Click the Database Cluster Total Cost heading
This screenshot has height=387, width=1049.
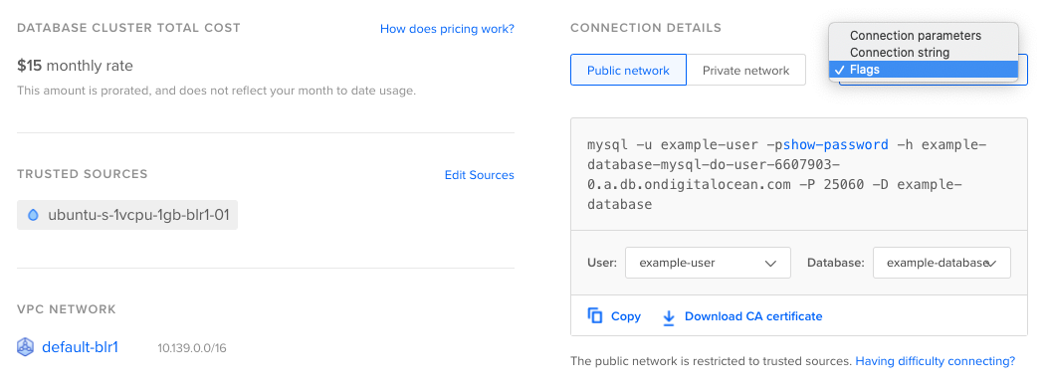128,28
